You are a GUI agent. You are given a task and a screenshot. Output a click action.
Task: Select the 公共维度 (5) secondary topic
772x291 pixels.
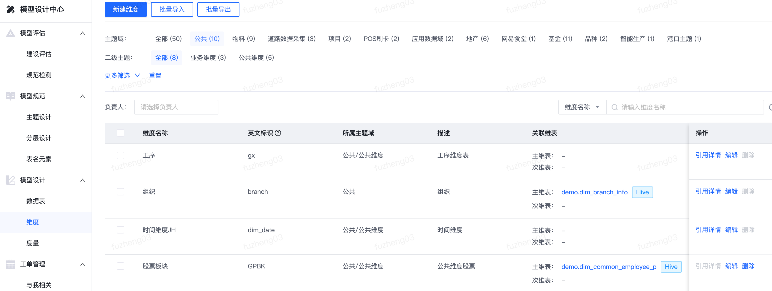coord(256,58)
